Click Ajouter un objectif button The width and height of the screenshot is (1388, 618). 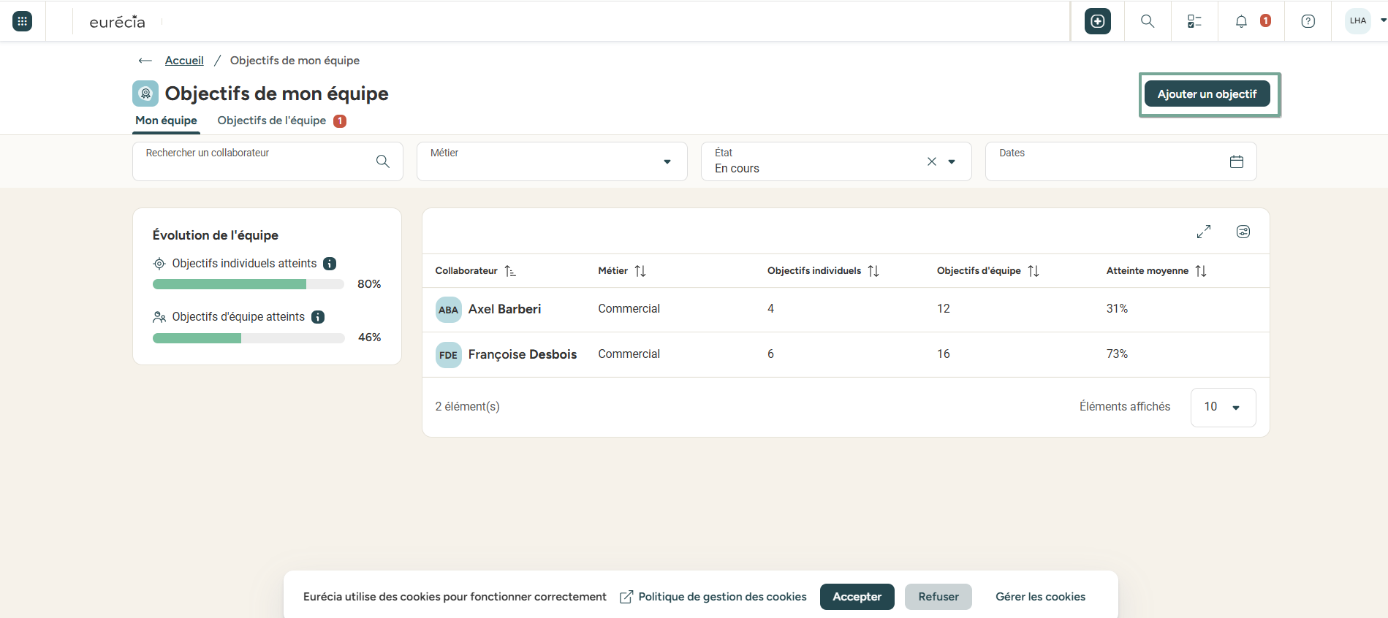coord(1207,94)
